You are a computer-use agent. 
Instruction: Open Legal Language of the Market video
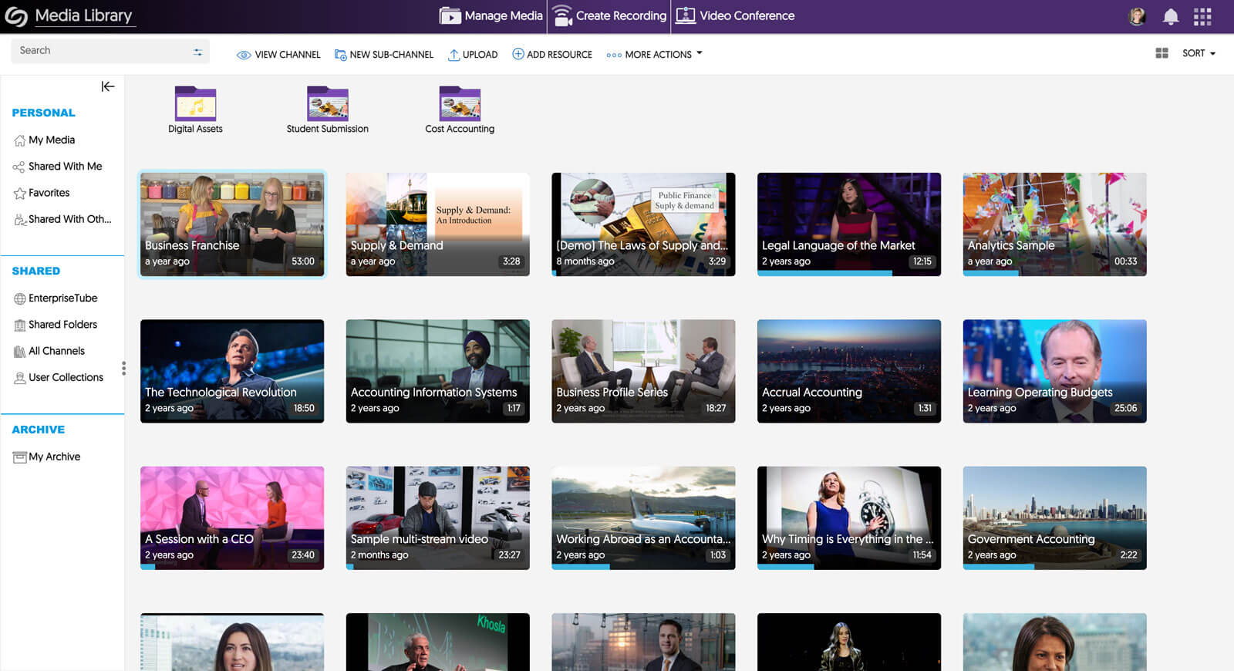coord(849,224)
